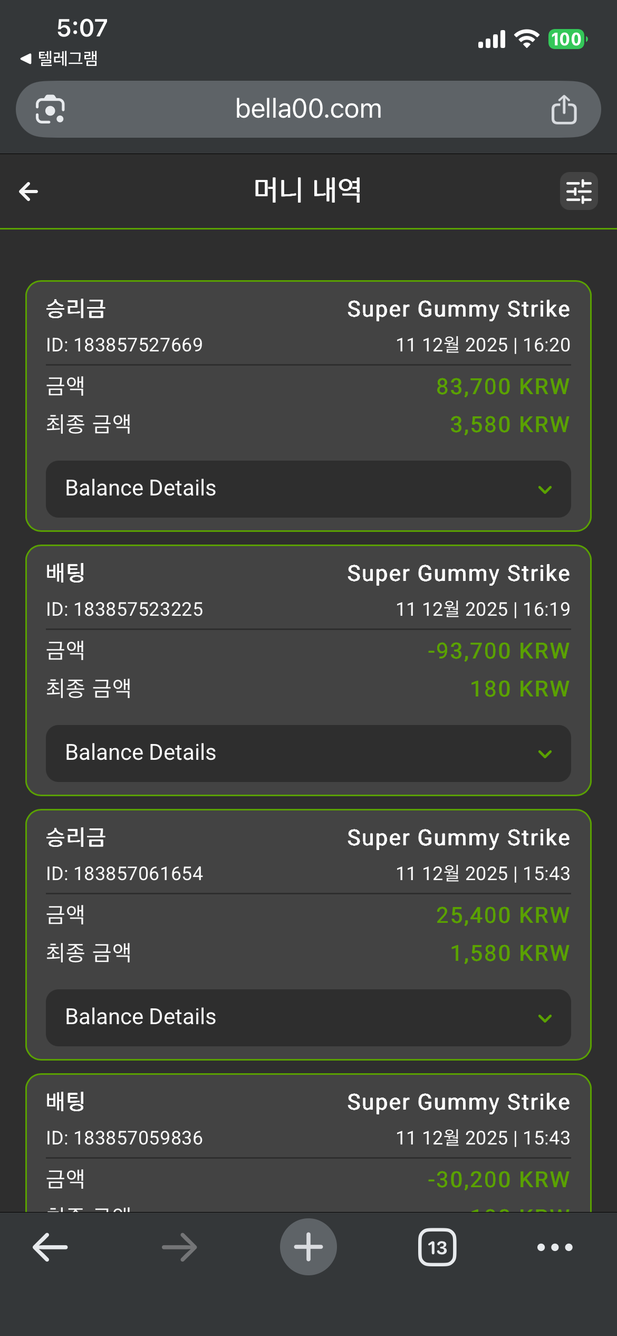Tap transaction ID 183857059836
The height and width of the screenshot is (1336, 617).
[x=124, y=1138]
